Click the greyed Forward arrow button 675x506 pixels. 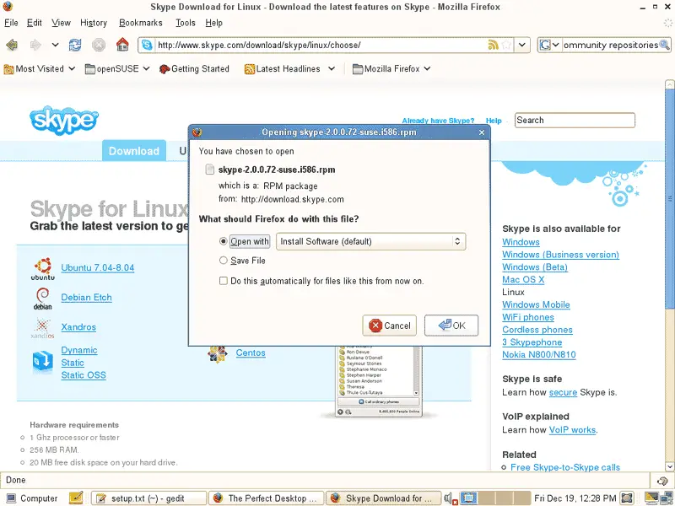(x=35, y=45)
